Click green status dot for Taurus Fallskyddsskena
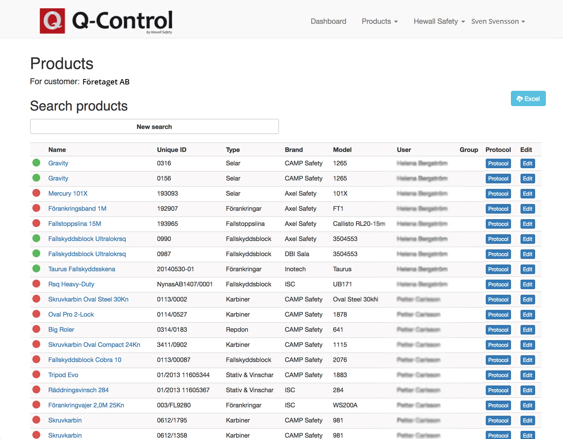 click(x=36, y=269)
